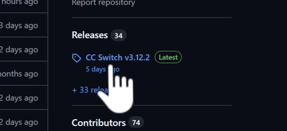Screen dimensions: 287x131
Task: Click the divider line above Contributors heading
Action: point(152,105)
